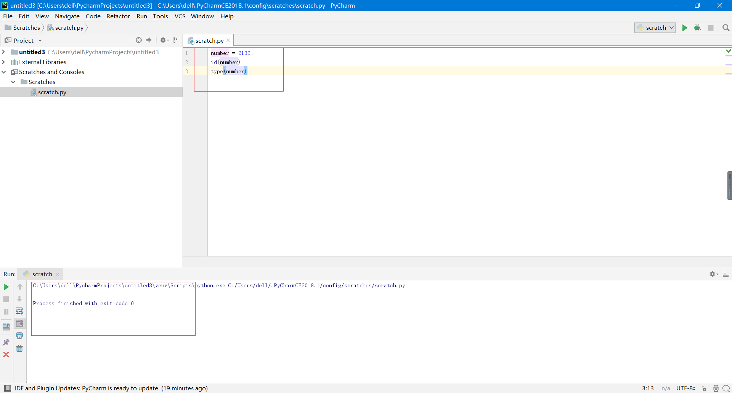Place cursor on line 'number = 2132'

[230, 53]
